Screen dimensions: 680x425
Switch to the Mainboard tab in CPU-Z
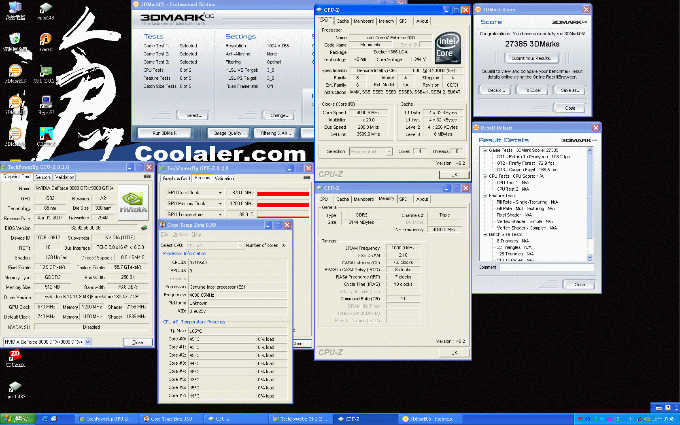(x=363, y=21)
